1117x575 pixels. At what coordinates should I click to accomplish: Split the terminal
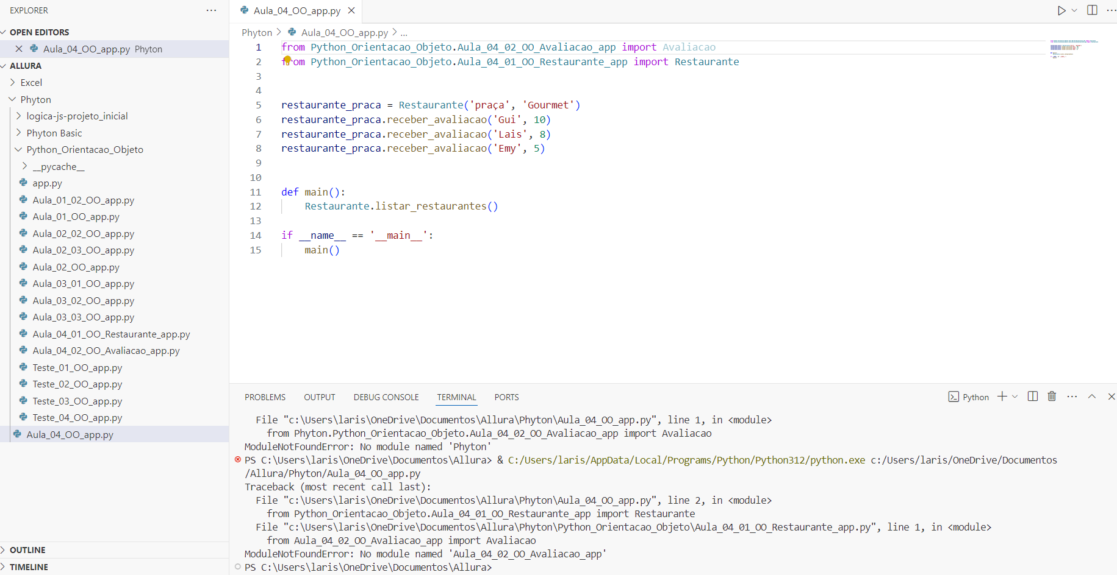pos(1032,397)
